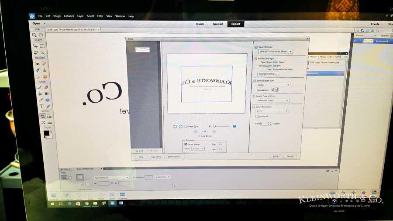Open the layer blend mode Normal dropdown
This screenshot has height=221, width=393.
(366, 35)
